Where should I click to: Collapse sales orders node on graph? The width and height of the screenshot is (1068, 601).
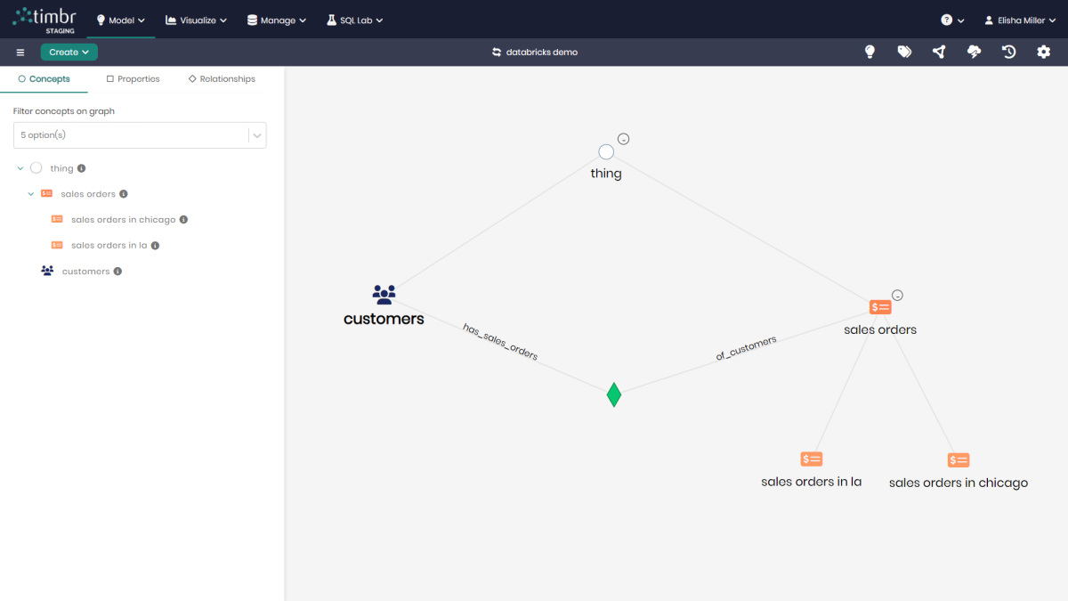pos(898,296)
